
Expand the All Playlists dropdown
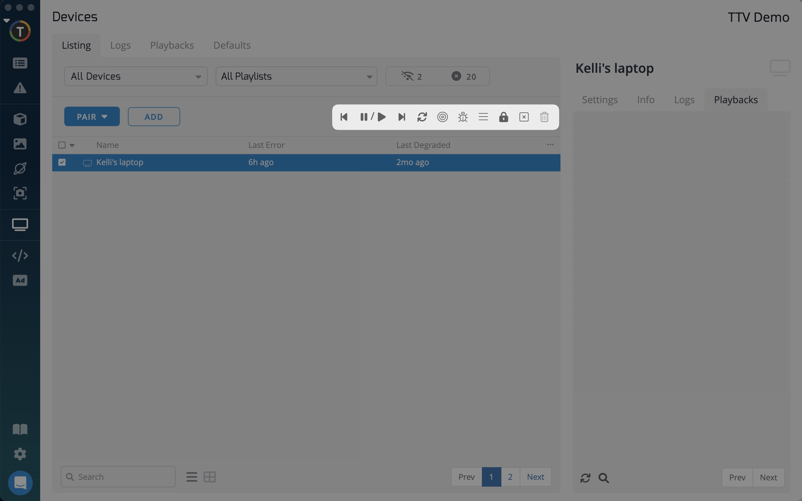296,76
